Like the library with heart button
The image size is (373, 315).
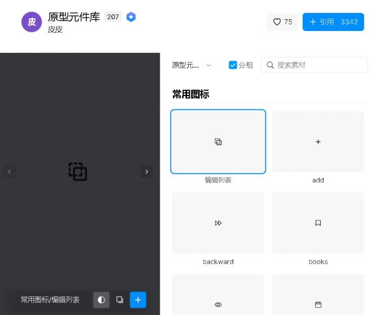coord(283,22)
